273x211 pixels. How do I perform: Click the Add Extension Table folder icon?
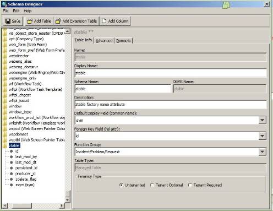point(58,21)
